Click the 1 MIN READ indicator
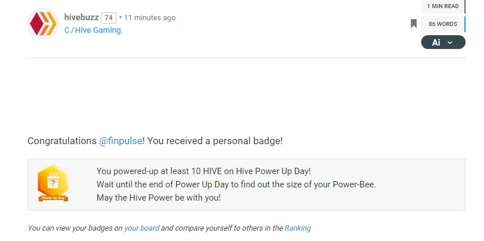 [443, 6]
